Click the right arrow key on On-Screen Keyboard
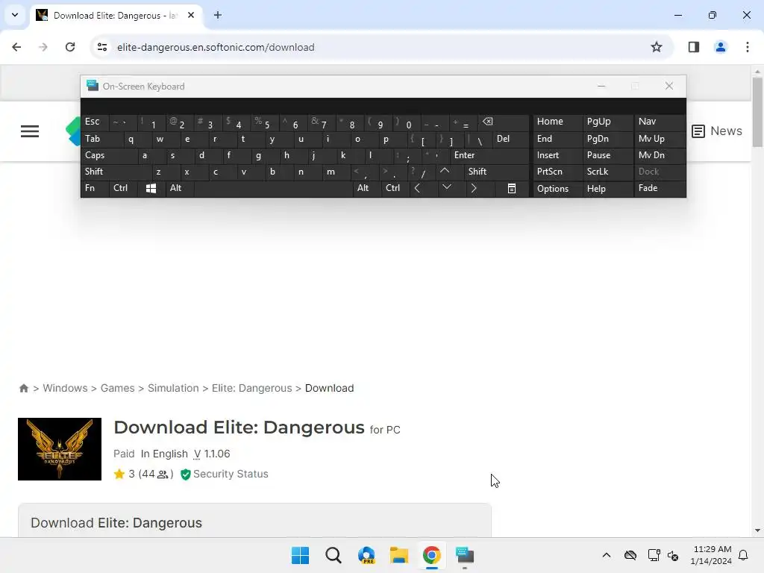Viewport: 764px width, 573px height. (x=474, y=189)
